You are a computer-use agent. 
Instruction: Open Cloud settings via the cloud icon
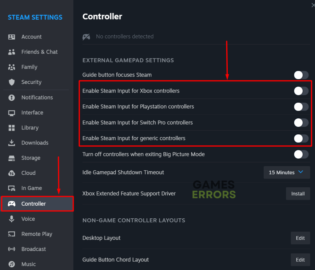12,173
